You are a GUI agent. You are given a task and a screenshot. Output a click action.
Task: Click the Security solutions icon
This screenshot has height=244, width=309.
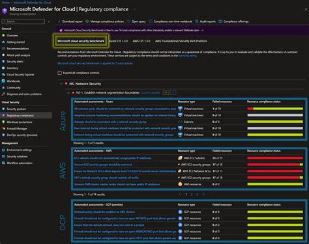tap(3, 156)
